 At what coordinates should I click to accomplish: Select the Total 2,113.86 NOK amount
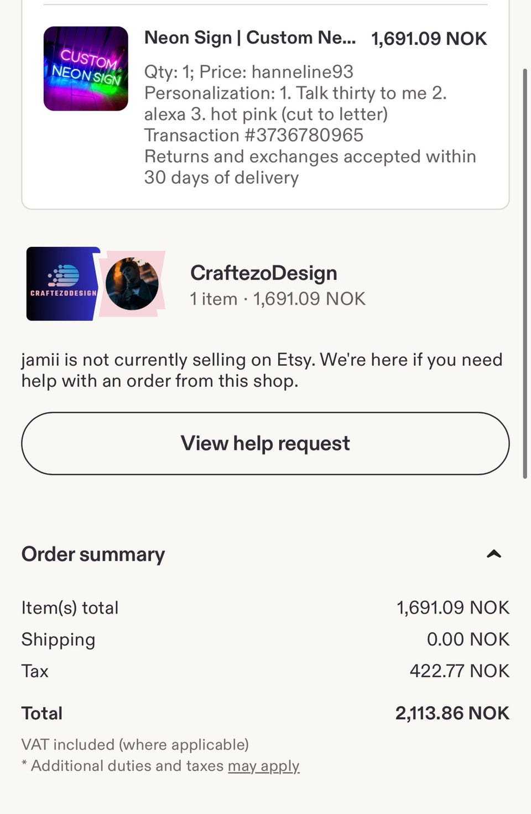pyautogui.click(x=452, y=713)
